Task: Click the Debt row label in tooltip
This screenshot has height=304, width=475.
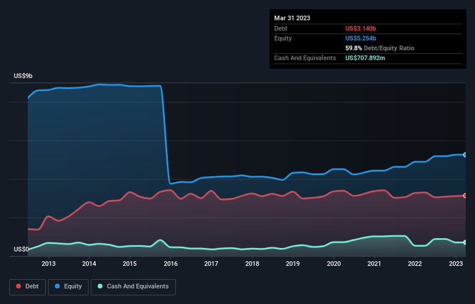Action: click(281, 28)
